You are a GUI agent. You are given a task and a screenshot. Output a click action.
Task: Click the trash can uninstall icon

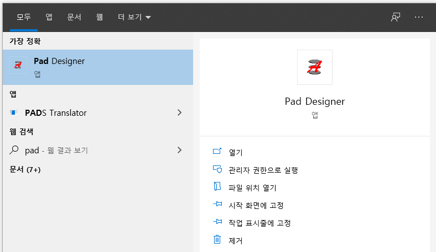217,239
